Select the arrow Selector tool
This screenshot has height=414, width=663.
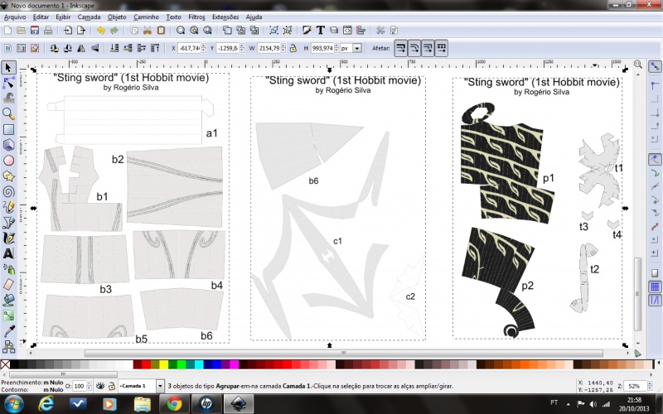pos(8,68)
